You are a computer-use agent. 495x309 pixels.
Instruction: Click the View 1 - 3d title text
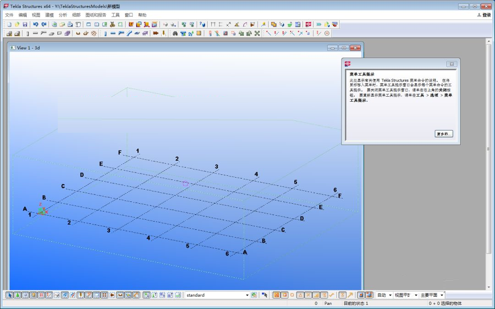coord(28,48)
